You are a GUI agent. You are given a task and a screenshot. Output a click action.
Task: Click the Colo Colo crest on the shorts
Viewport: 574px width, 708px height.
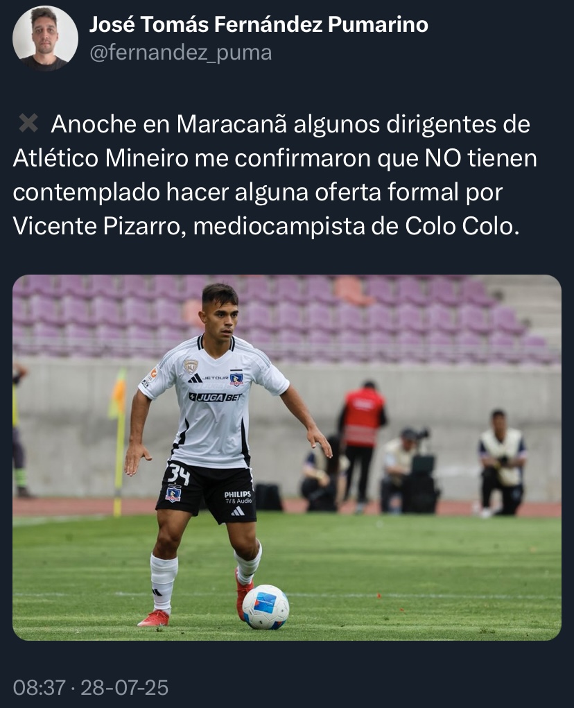pyautogui.click(x=173, y=493)
